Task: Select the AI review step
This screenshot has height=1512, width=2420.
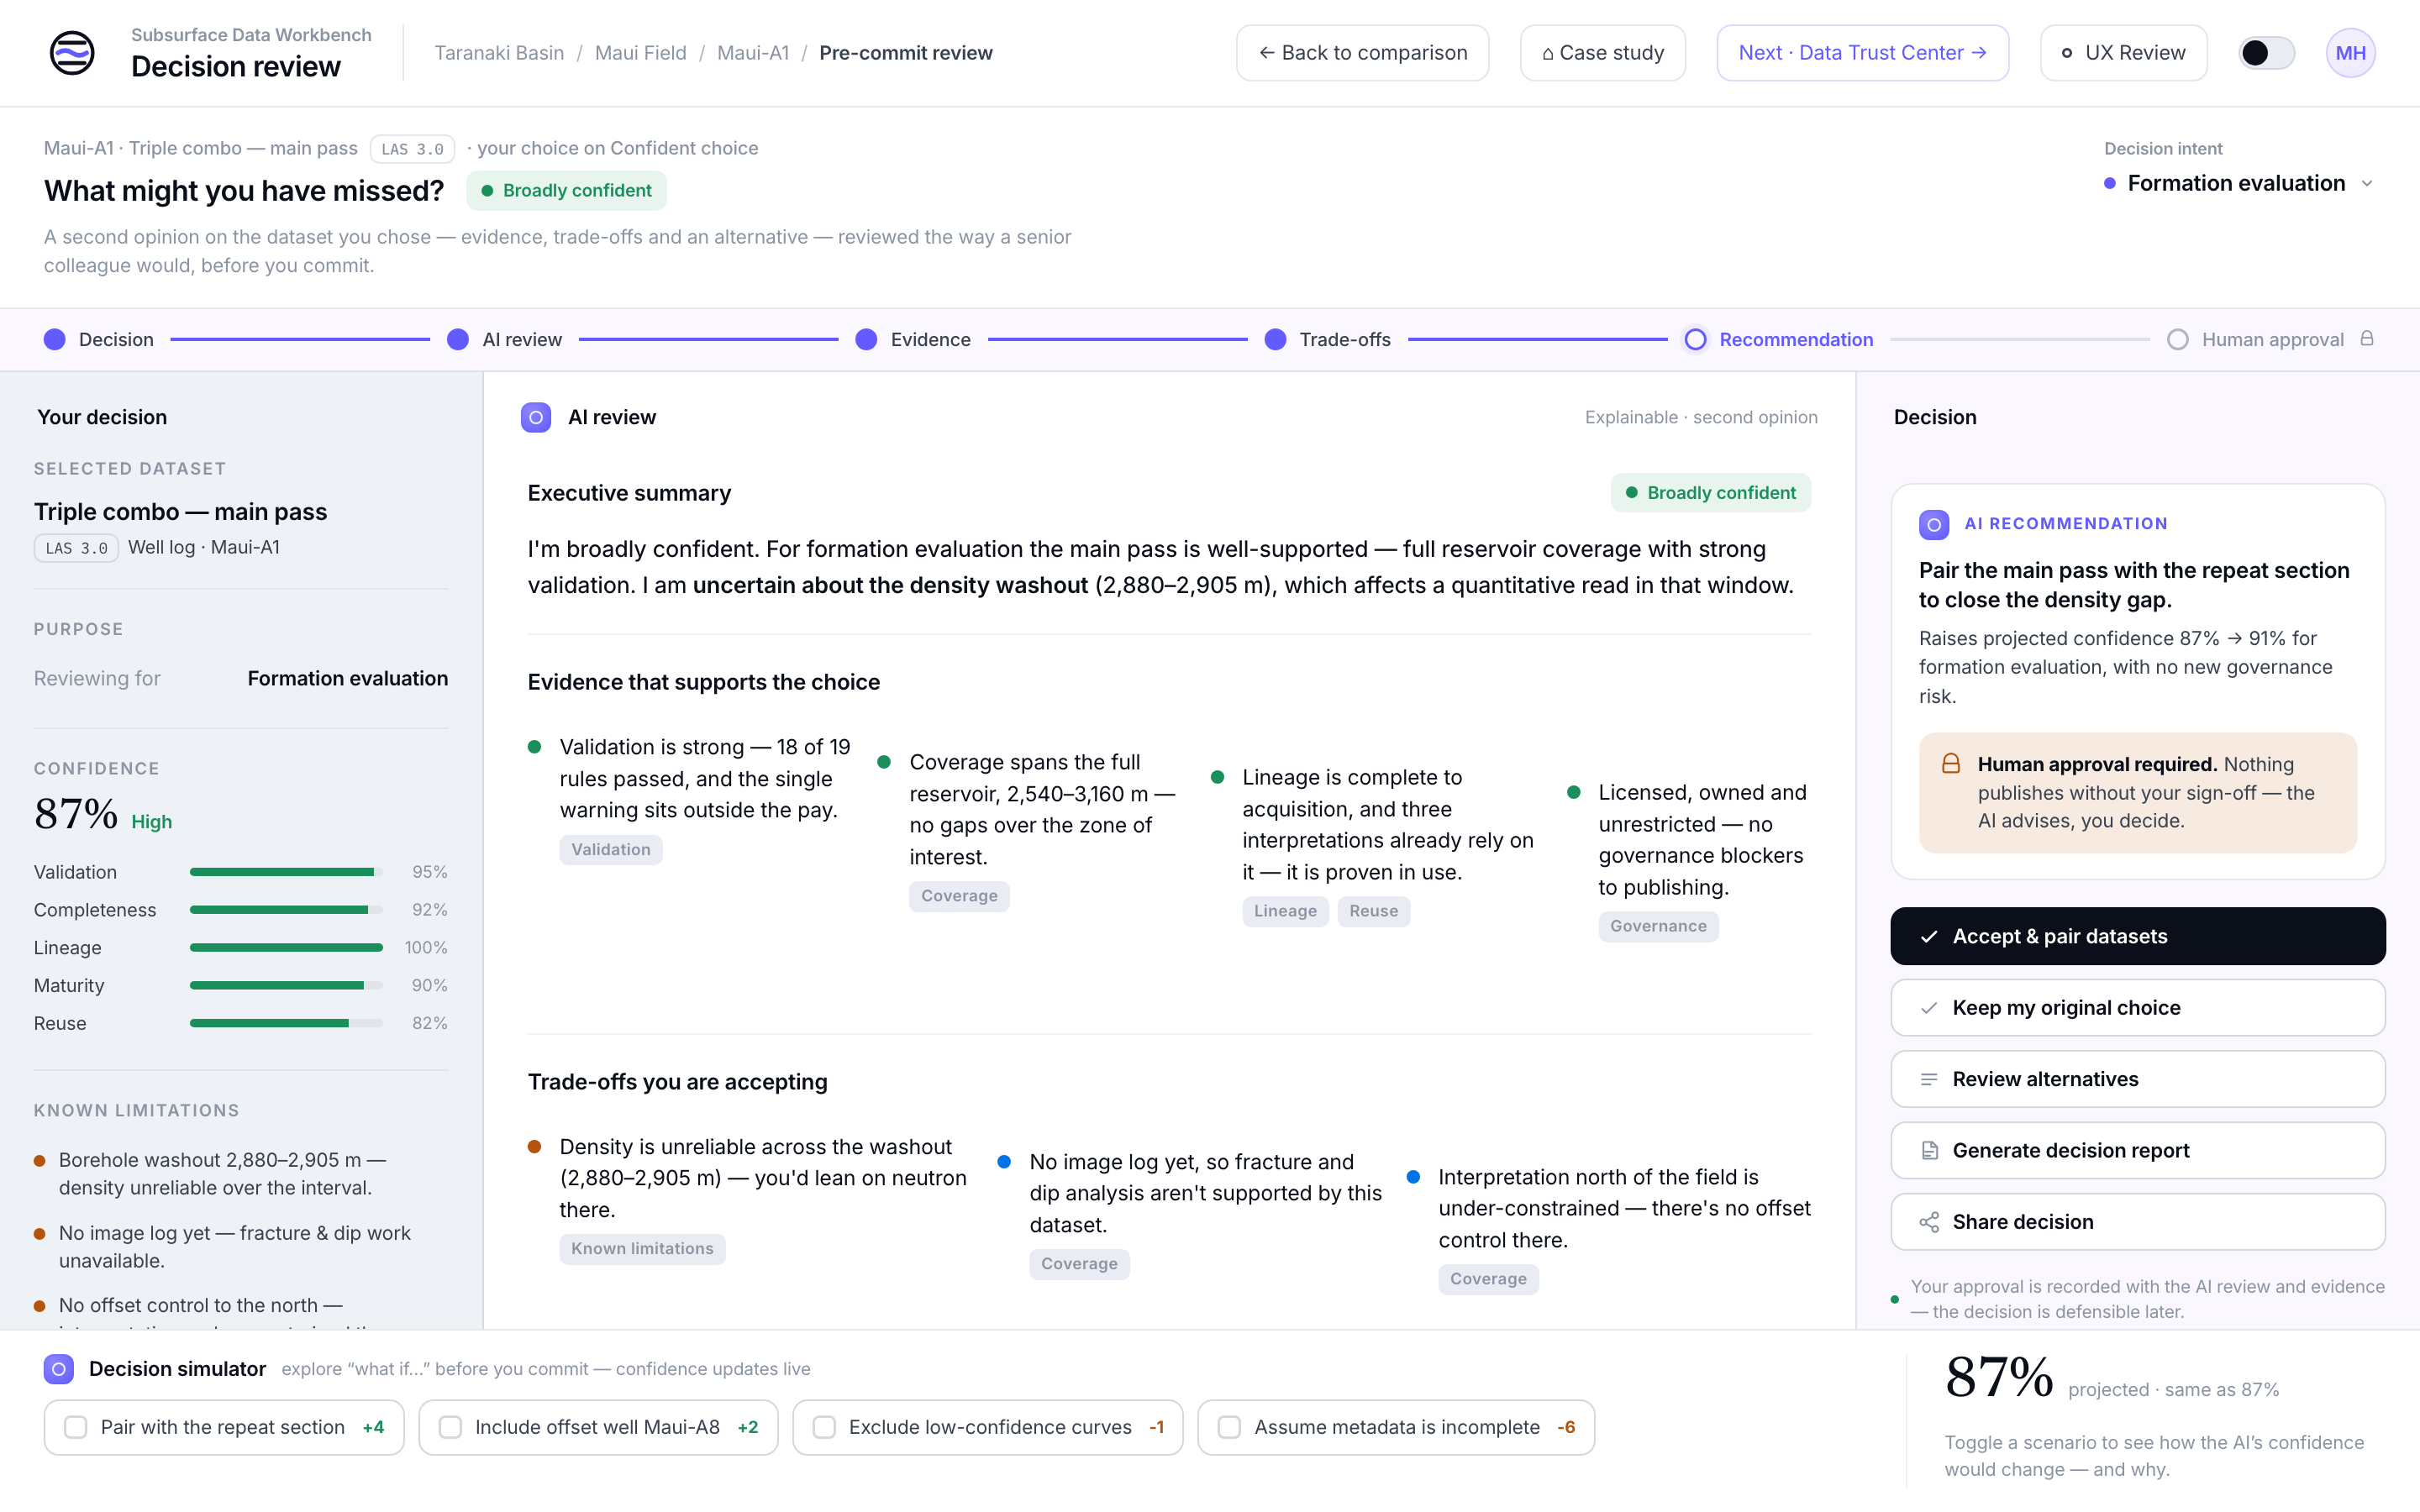Action: [505, 340]
